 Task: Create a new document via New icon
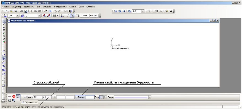6,11
